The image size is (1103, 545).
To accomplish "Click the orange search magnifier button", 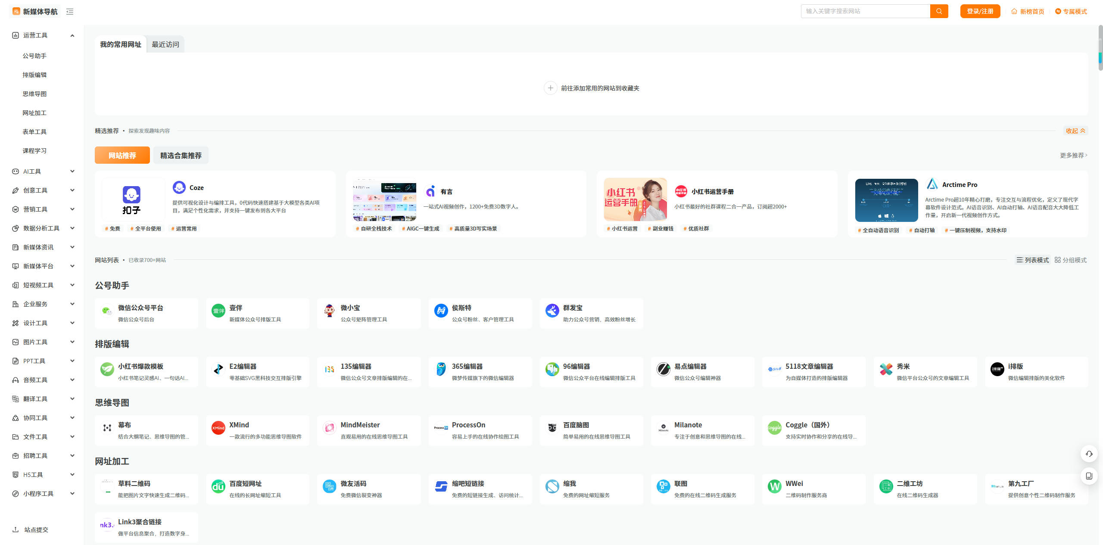I will [939, 11].
